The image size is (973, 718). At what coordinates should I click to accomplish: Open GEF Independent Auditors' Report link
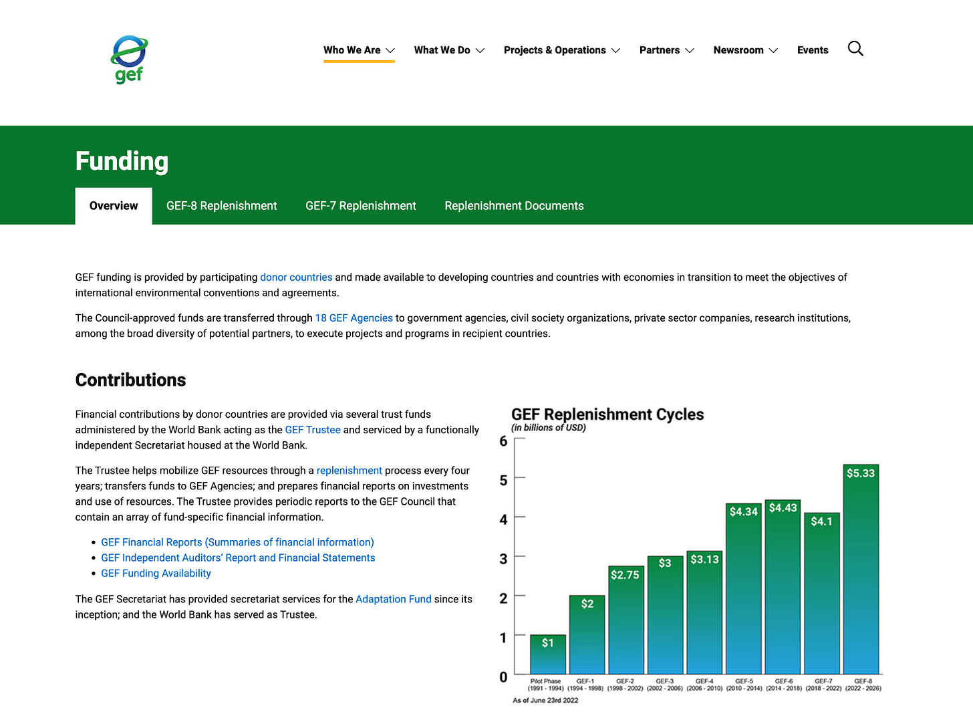point(238,558)
